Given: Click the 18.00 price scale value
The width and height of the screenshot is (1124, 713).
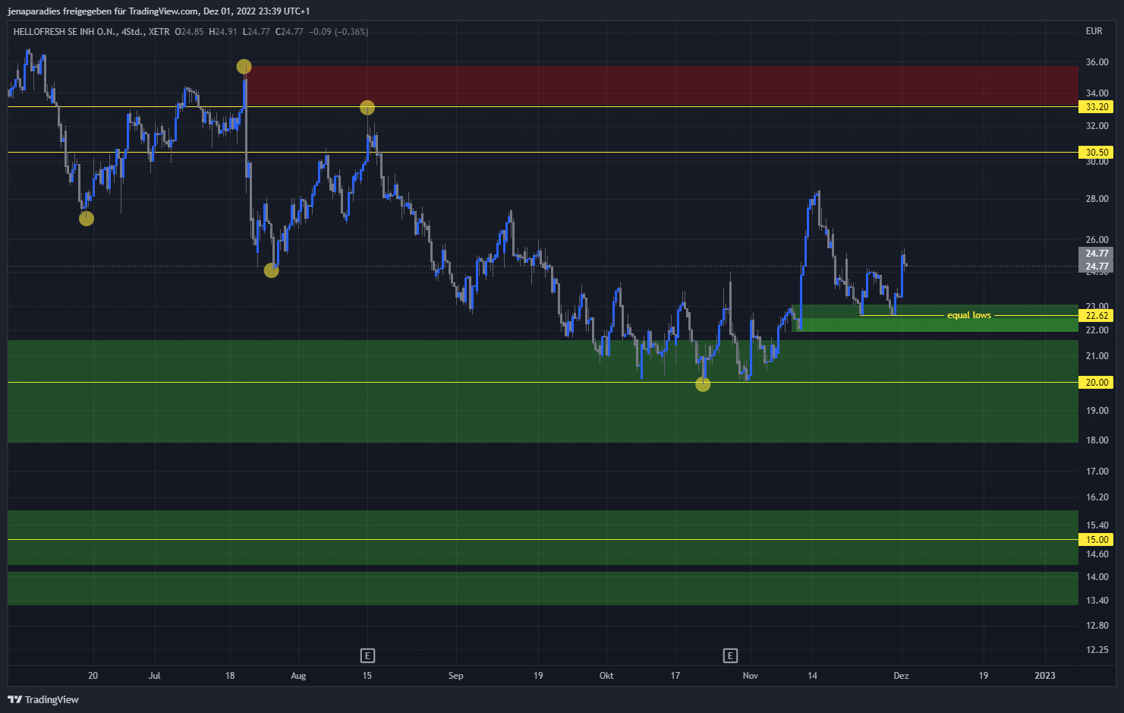Looking at the screenshot, I should [x=1097, y=440].
